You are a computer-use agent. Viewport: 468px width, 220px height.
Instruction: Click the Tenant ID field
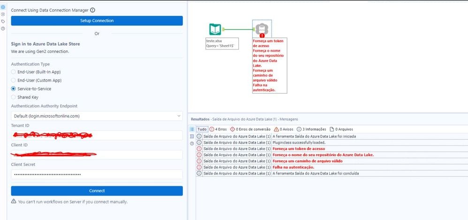point(97,136)
